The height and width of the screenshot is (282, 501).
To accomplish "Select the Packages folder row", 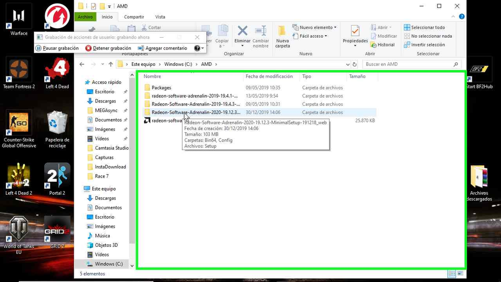I will [259, 88].
